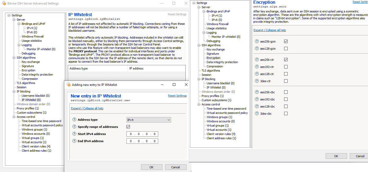Screen dimensions: 368x172
Task: Collapse Access control in the Encryption window tree
Action: coord(199,104)
